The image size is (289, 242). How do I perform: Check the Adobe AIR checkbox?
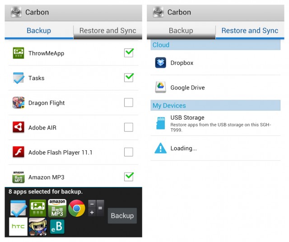129,127
